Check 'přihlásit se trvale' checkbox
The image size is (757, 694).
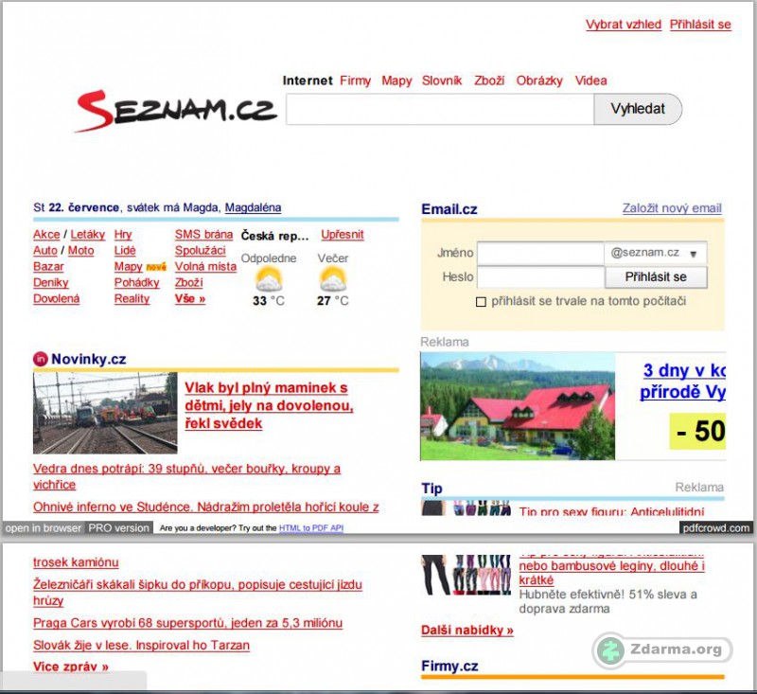(481, 302)
